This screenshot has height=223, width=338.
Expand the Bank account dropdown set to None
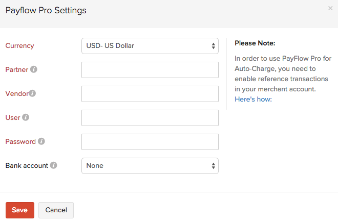click(x=150, y=165)
